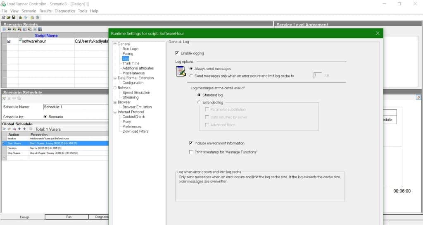Choose the Extended log radio button
Viewport: 423px width, 225px height.
coord(199,103)
